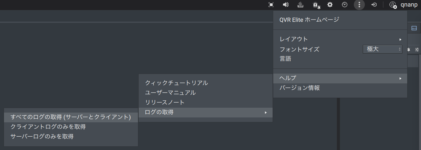421x150 pixels.
Task: Click the speaker volume icon
Action: tap(286, 5)
